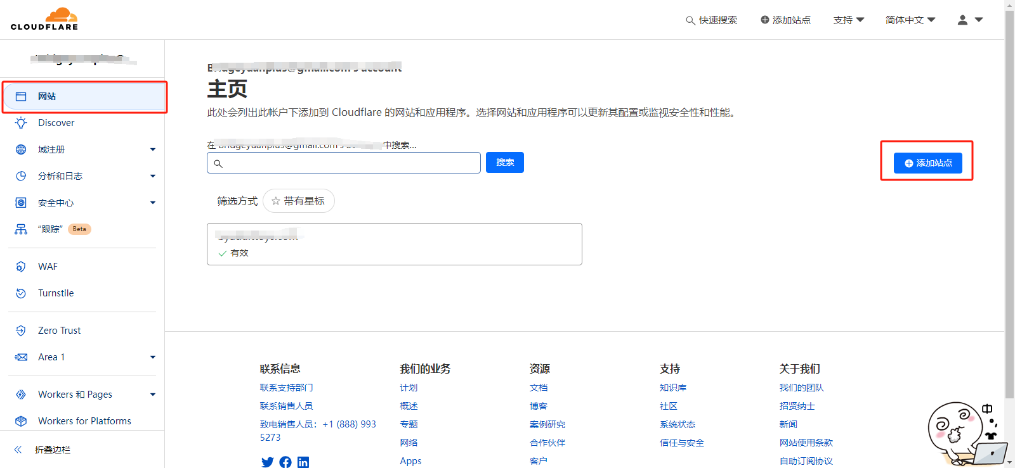Open the 网站使用条款 footer link
Viewport: 1015px width, 468px height.
pyautogui.click(x=806, y=443)
